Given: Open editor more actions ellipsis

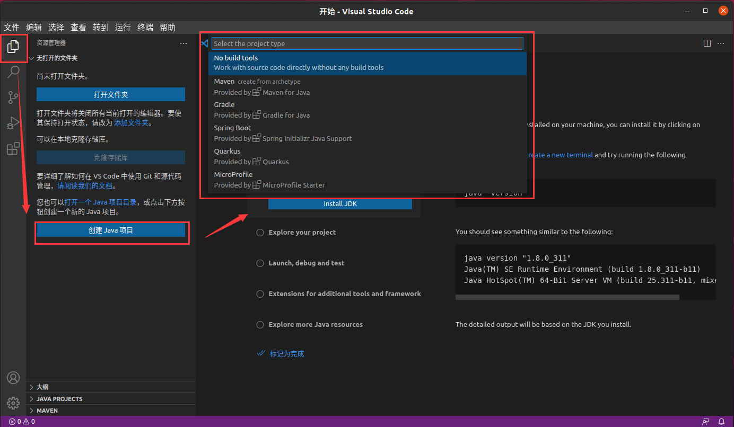Looking at the screenshot, I should pos(721,43).
